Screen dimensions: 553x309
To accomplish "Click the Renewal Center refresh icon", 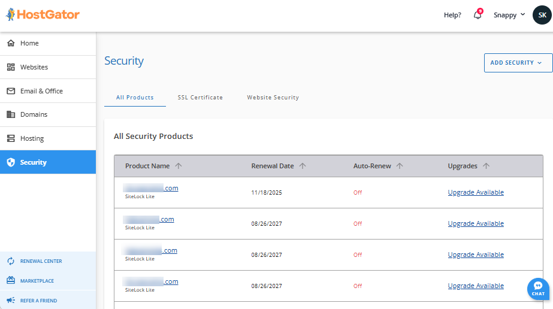I will coord(11,261).
